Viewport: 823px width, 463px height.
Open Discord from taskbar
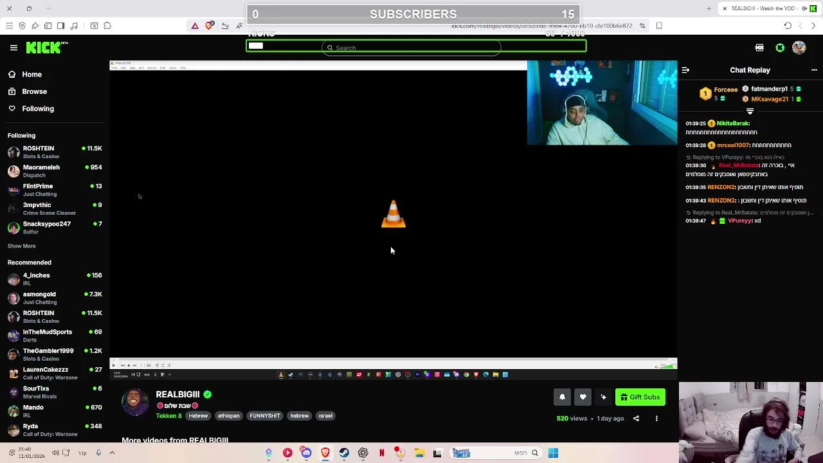(306, 453)
